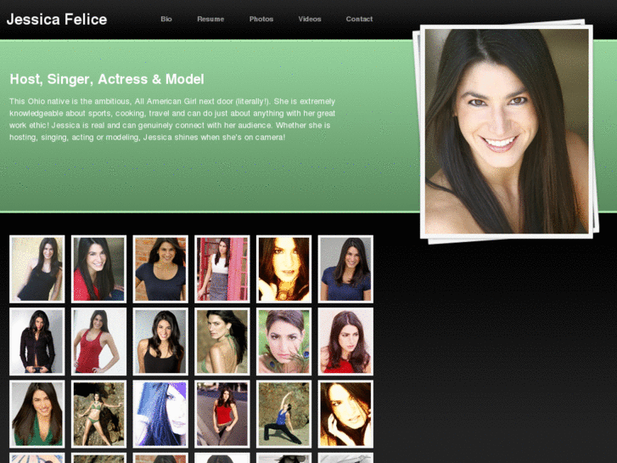Open thumbnail of woman in black jacket standing
Screen dimensions: 617x463
37,342
